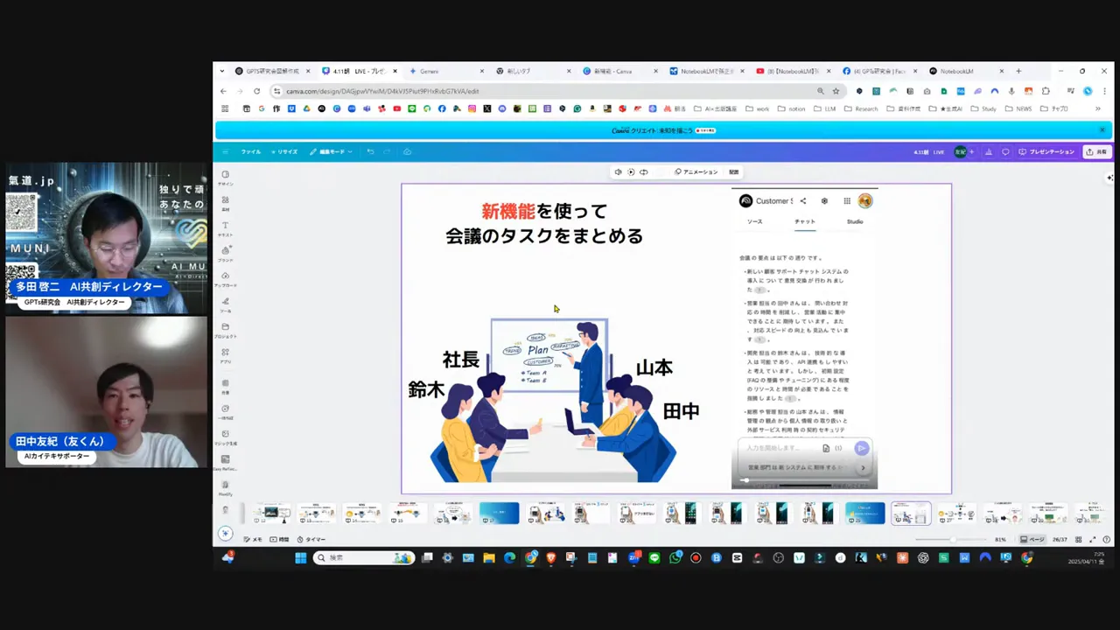
Task: Toggle the page grid view near ページ 26/37
Action: coord(1077,539)
